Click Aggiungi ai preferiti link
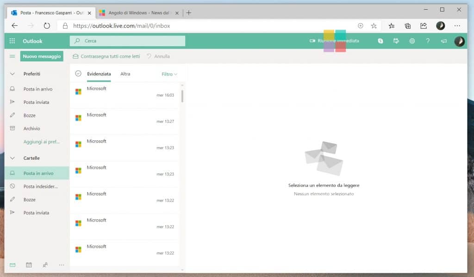Image resolution: width=474 pixels, height=277 pixels. point(42,142)
